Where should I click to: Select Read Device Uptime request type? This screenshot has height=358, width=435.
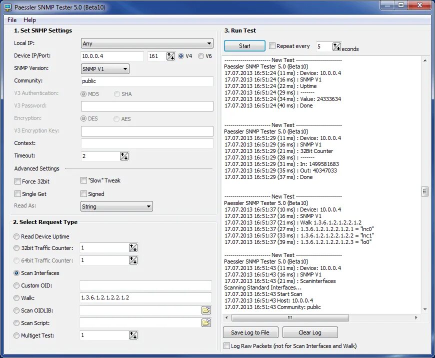16,236
